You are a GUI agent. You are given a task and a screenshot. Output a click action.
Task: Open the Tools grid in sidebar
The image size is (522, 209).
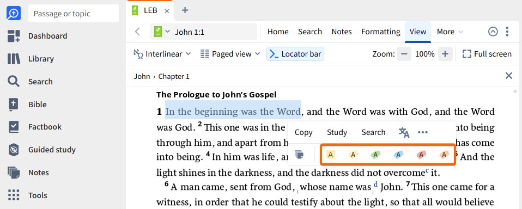(28, 195)
